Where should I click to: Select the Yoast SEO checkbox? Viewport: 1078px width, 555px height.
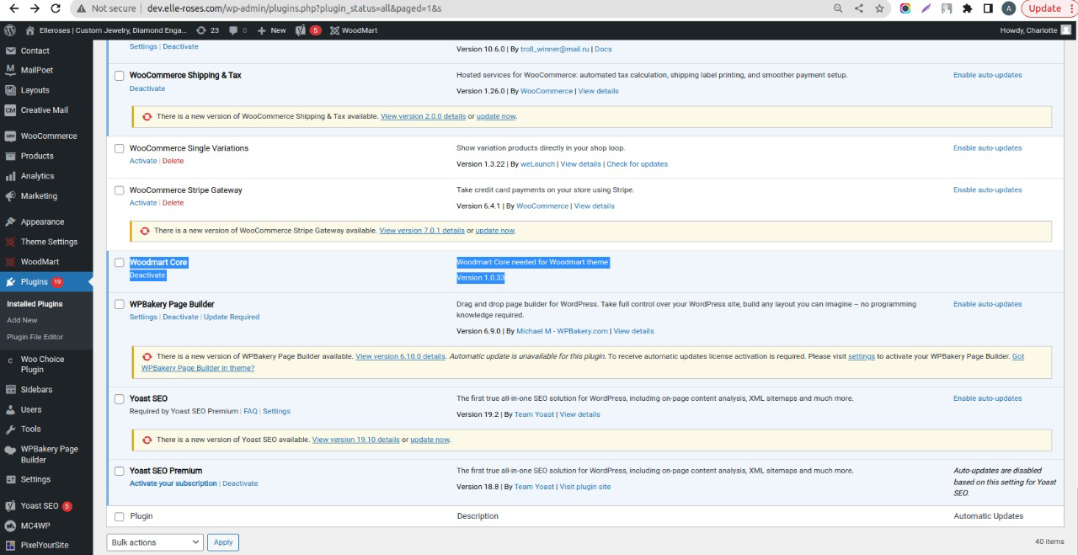[119, 399]
